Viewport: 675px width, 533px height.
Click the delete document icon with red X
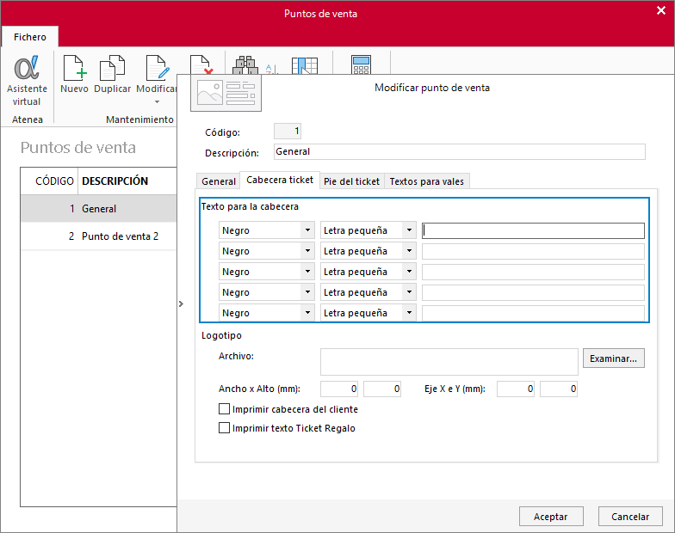coord(201,64)
